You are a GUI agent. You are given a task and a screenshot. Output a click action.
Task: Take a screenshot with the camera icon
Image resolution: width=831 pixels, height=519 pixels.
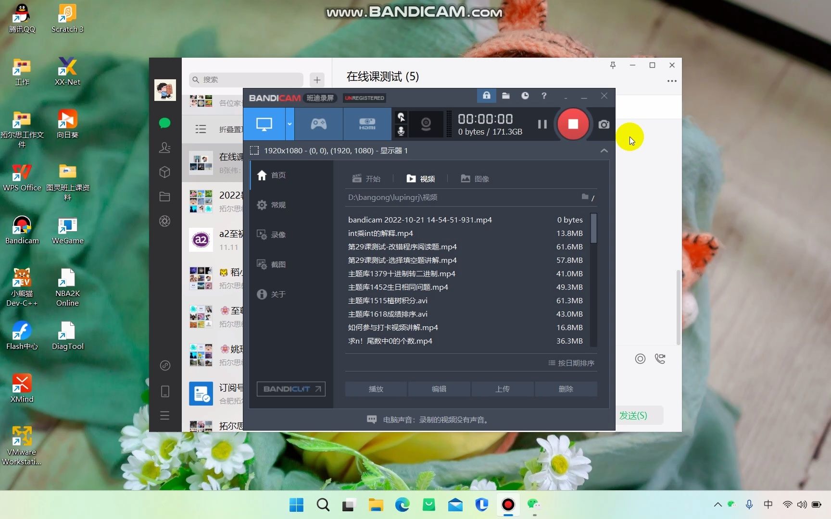tap(604, 124)
